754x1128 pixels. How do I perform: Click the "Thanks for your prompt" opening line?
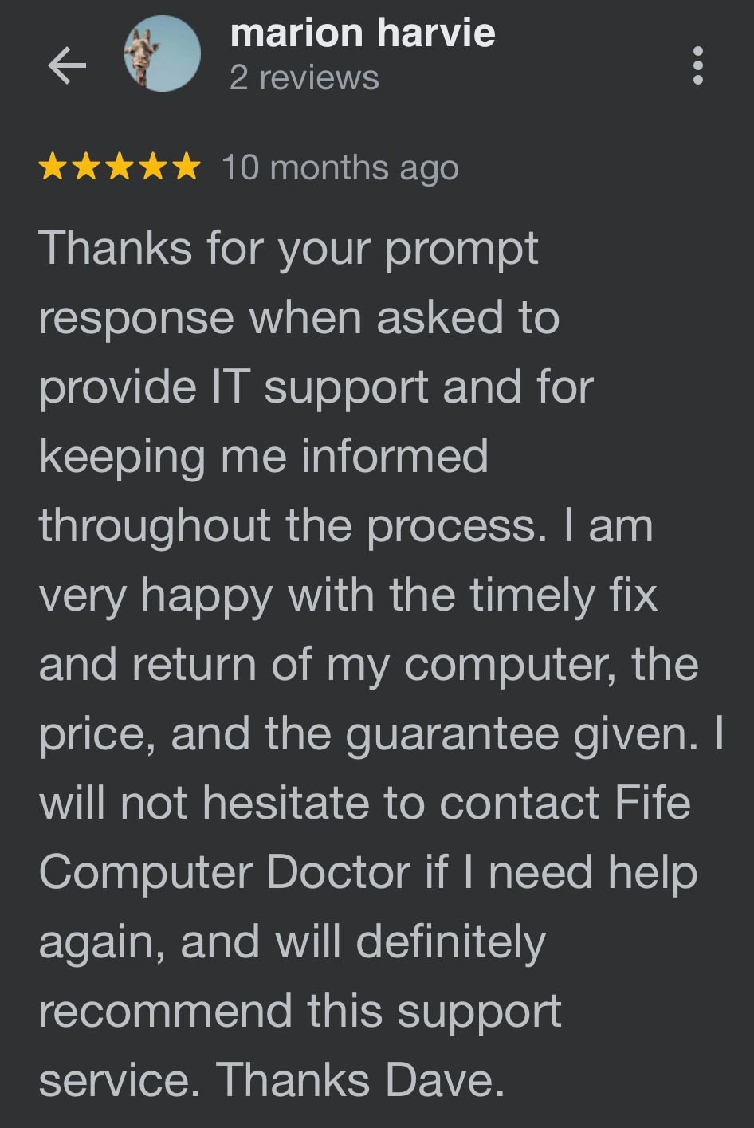(289, 248)
